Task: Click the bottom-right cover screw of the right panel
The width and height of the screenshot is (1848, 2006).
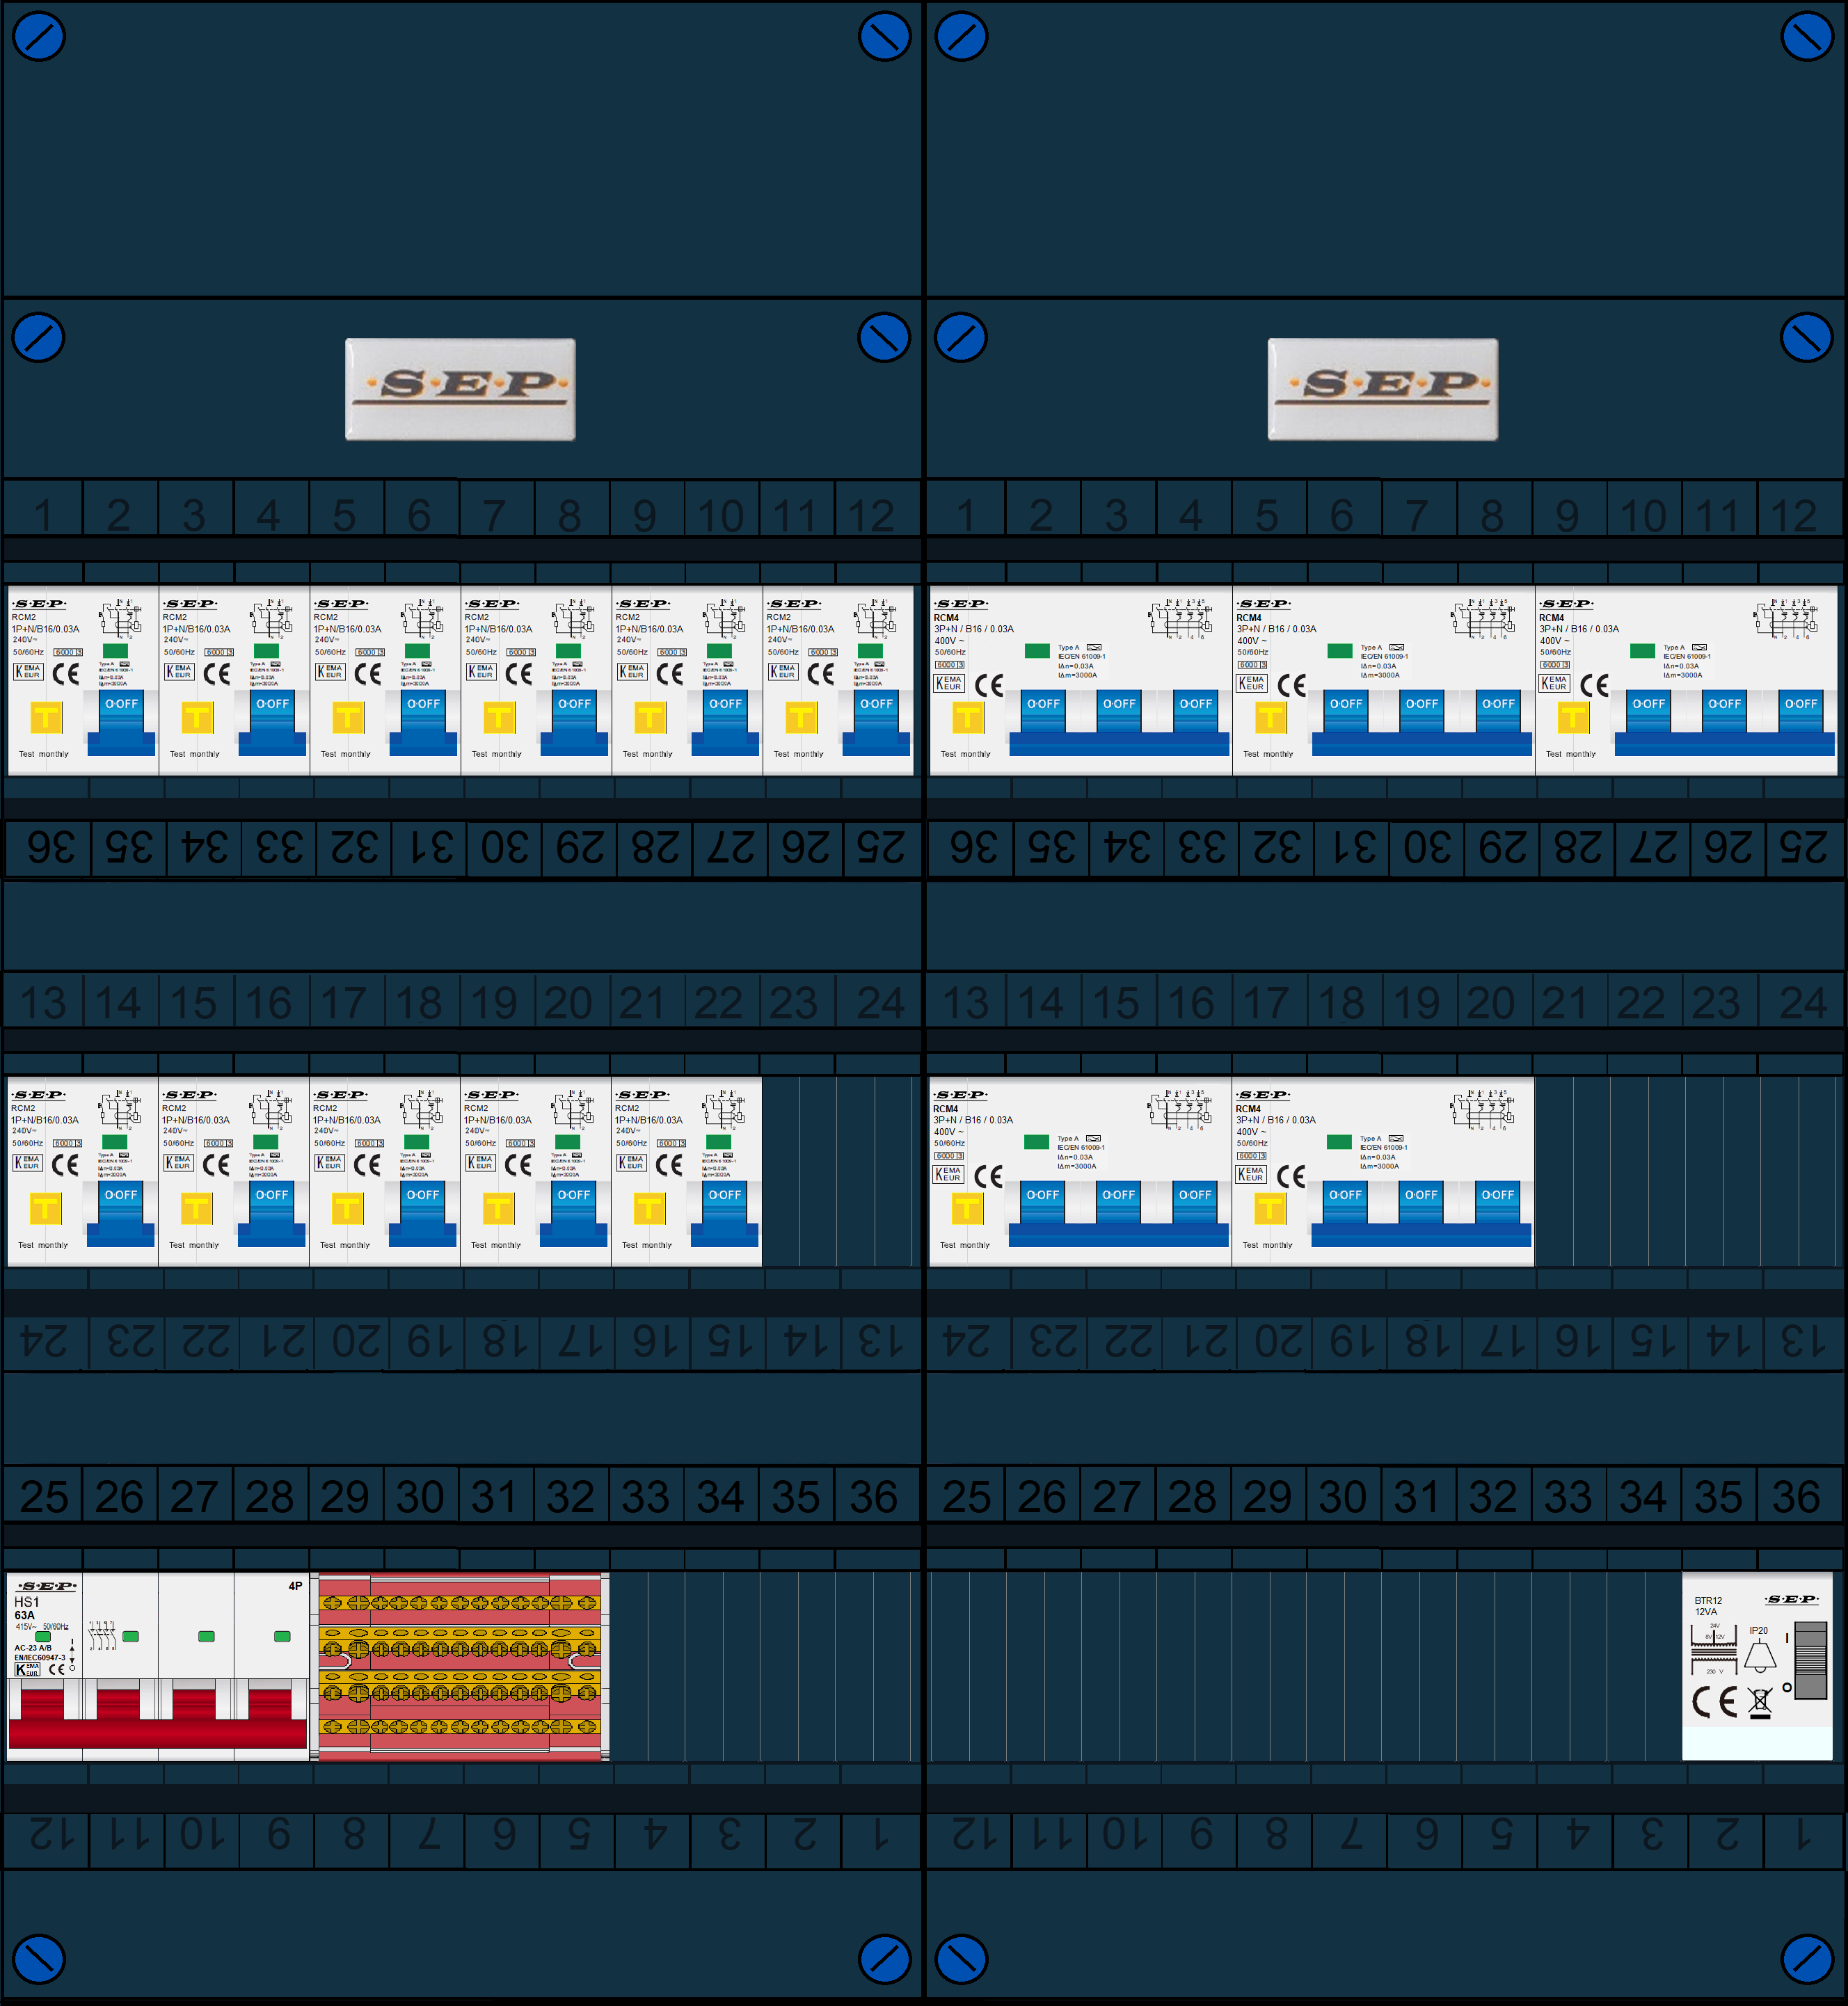Action: coord(1807,1959)
